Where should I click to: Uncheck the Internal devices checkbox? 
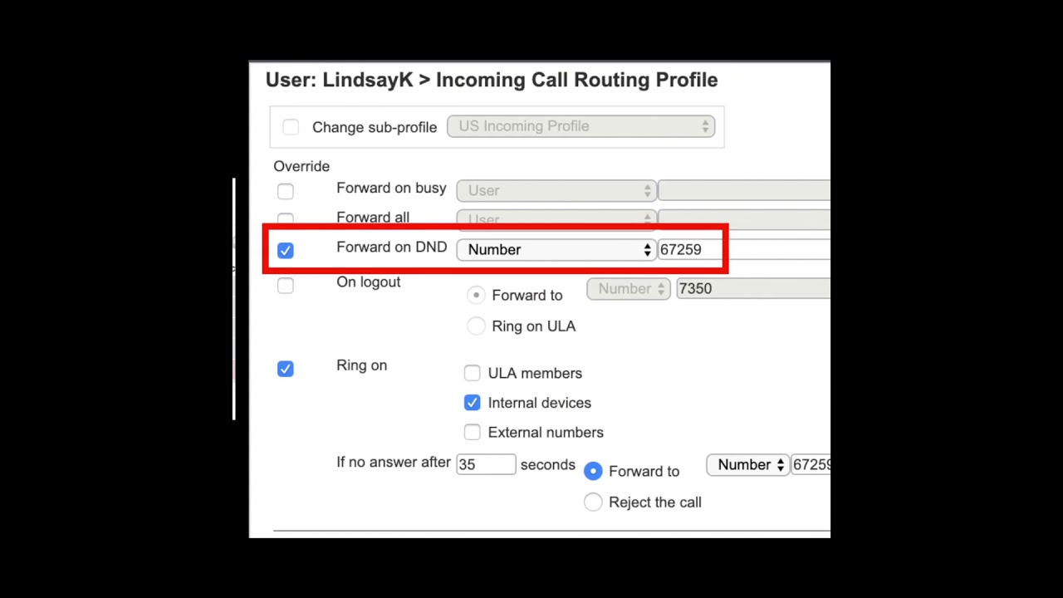[x=472, y=403]
